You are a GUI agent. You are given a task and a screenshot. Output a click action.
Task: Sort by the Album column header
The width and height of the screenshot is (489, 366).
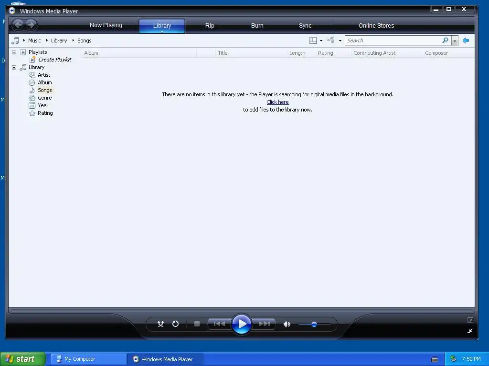click(x=139, y=53)
